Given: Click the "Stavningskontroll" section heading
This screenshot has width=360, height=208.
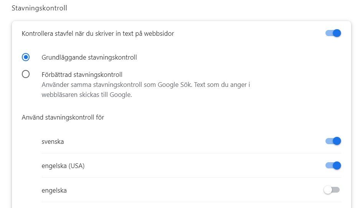Looking at the screenshot, I should 40,8.
